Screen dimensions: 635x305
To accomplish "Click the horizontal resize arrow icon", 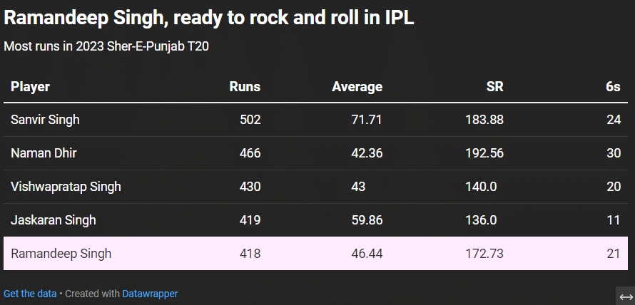I will click(626, 296).
